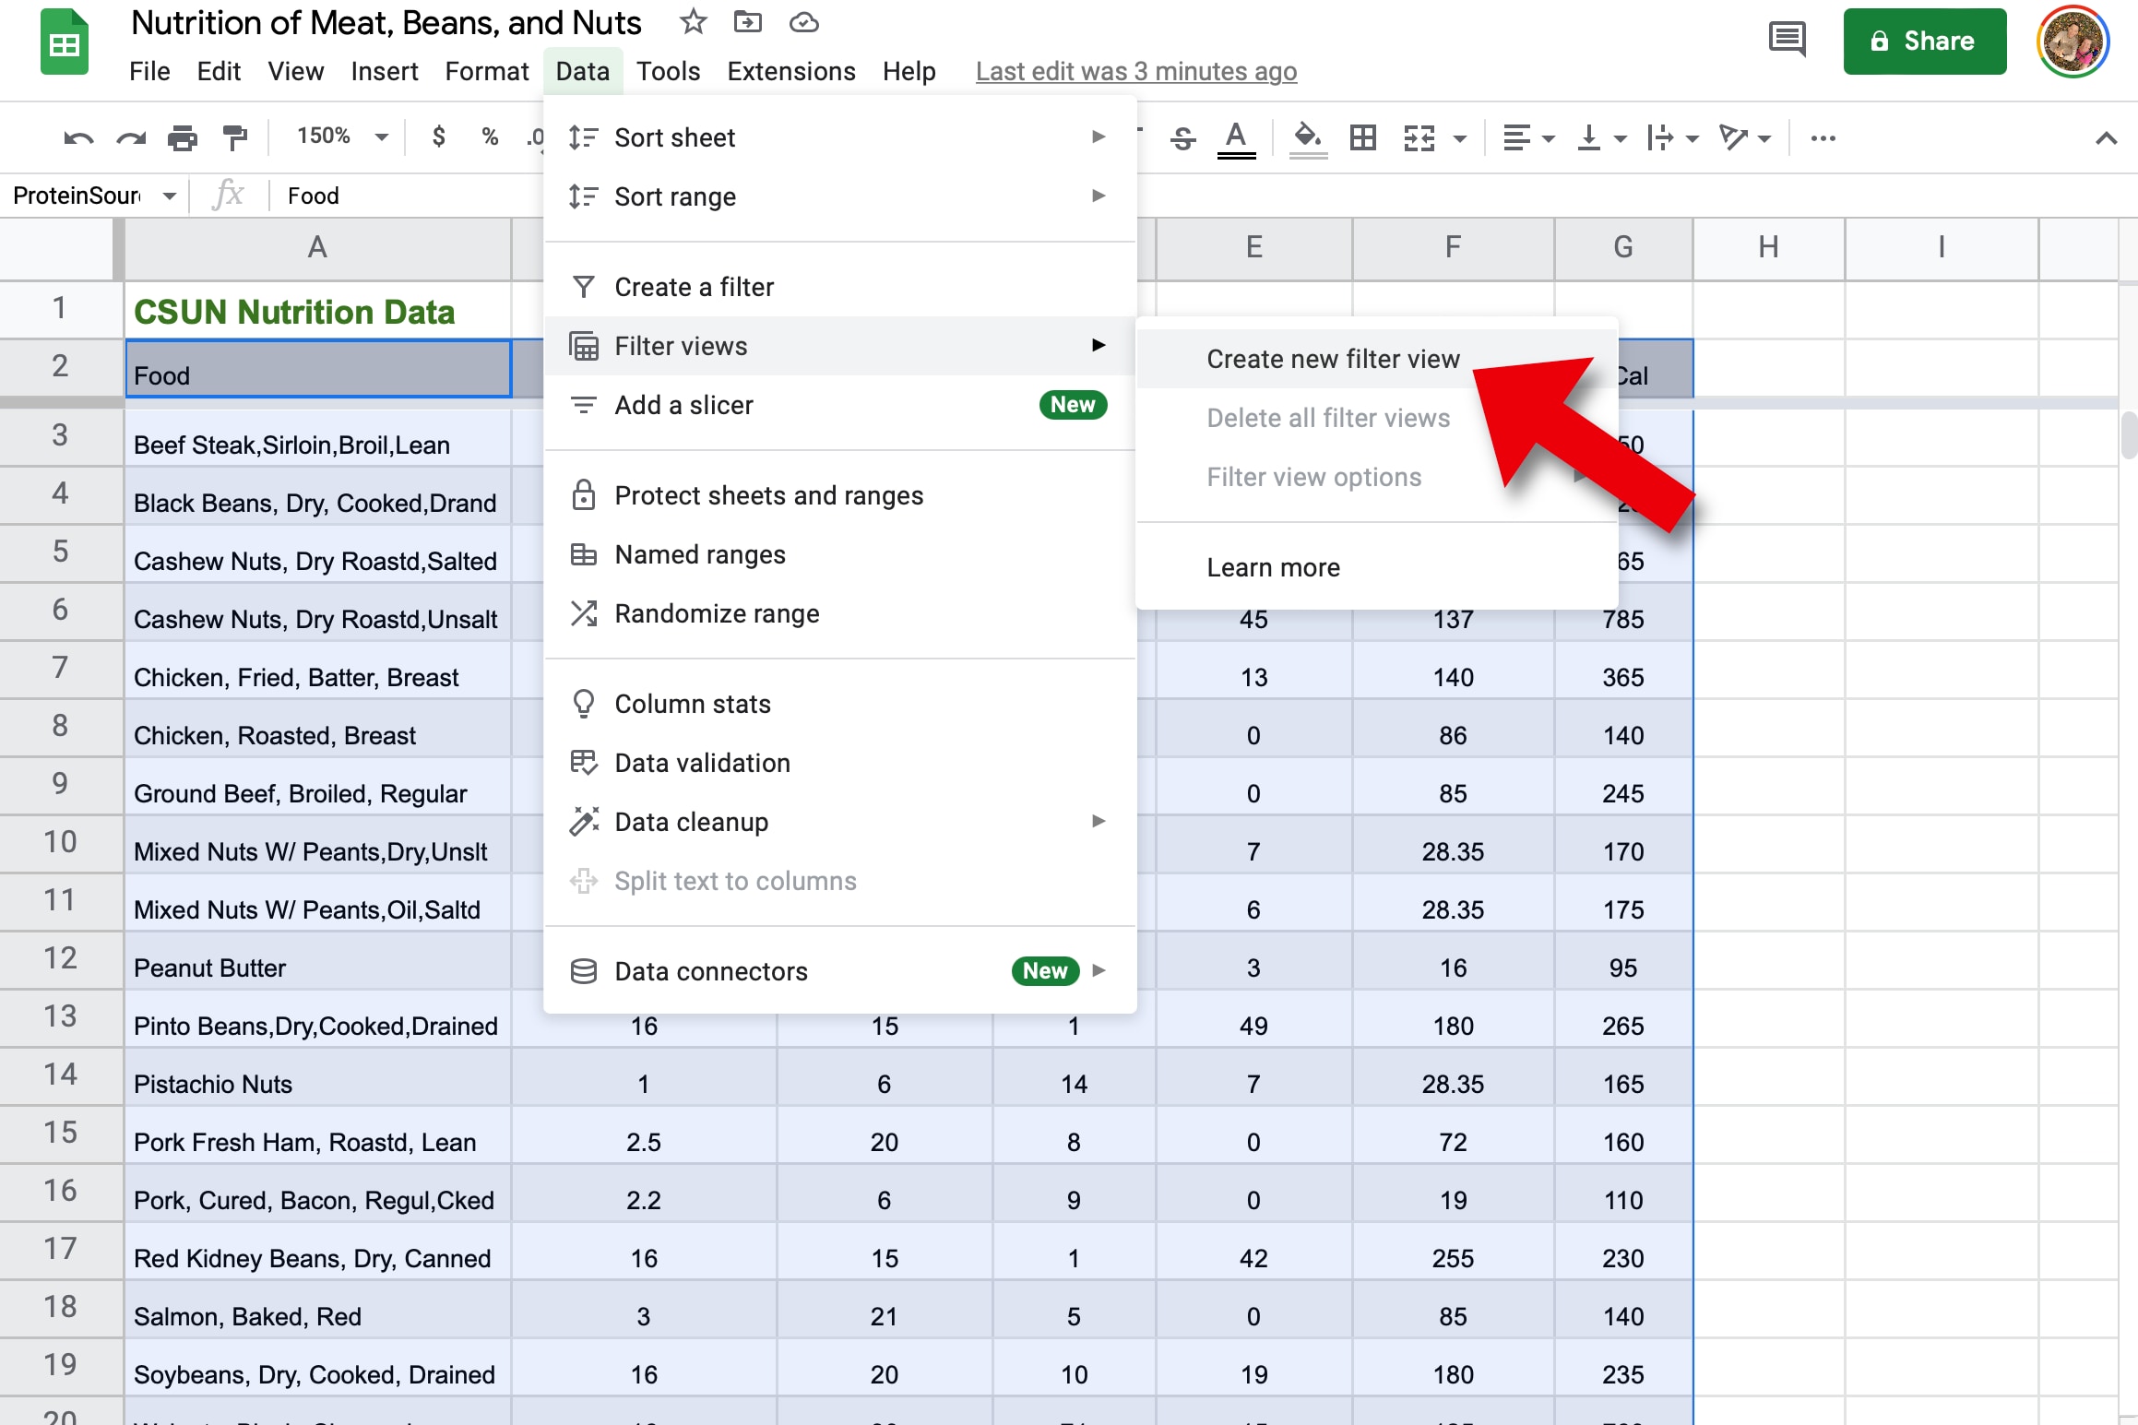Open the ProteinSource name box dropdown

[x=170, y=196]
